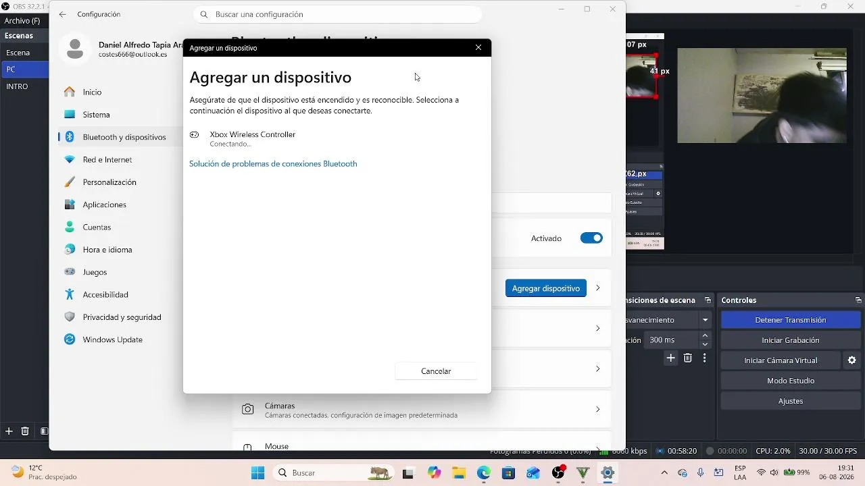
Task: Turn off the Bluetooth Activado switch
Action: [591, 238]
